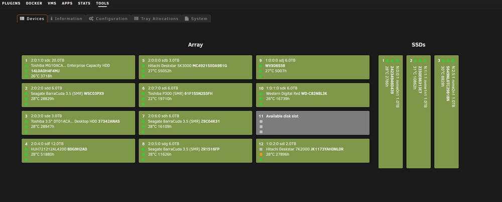
Task: Select slot 9 header 1:0:0:0 sdj 6.0TB
Action: (281, 60)
